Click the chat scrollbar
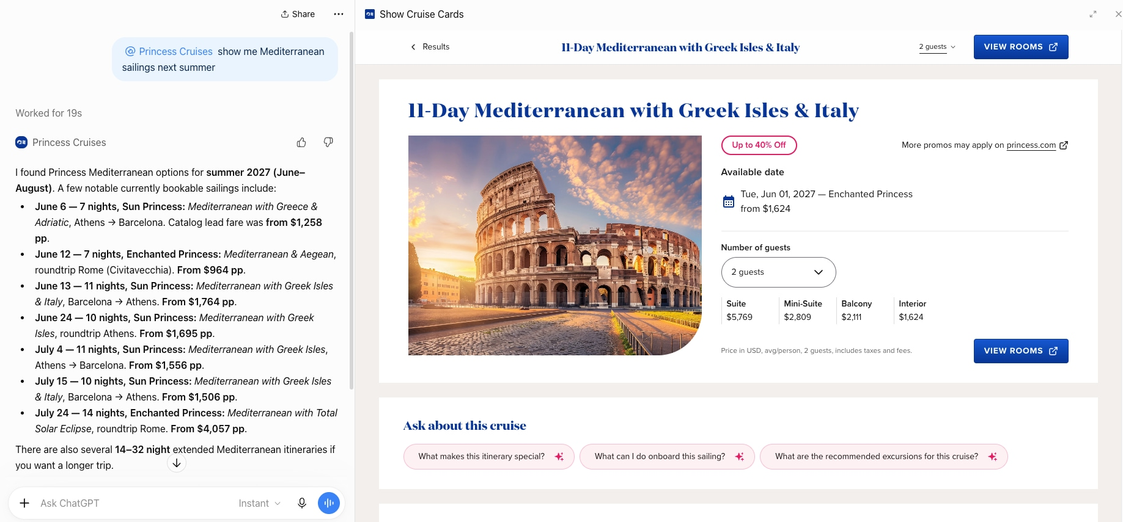 tap(352, 211)
